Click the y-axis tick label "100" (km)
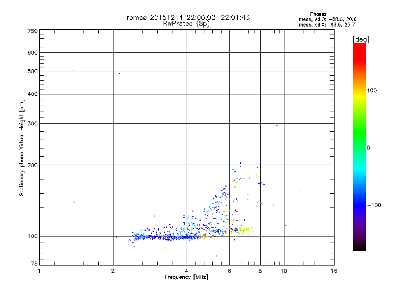 [32, 236]
